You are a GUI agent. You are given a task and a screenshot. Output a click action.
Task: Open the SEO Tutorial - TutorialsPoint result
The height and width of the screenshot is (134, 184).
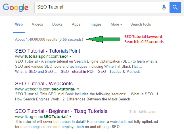pos(47,51)
